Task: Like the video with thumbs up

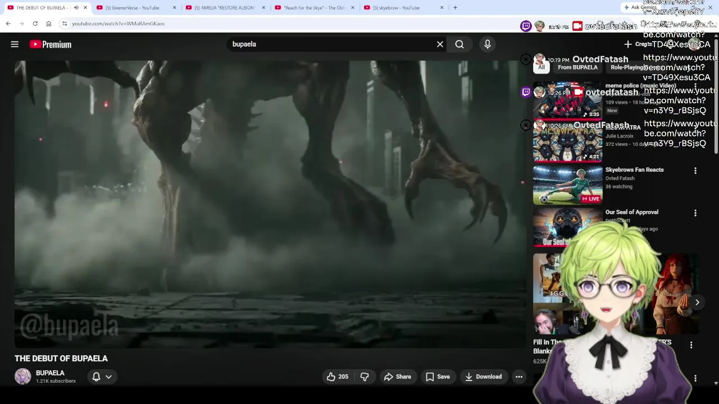Action: tap(338, 377)
